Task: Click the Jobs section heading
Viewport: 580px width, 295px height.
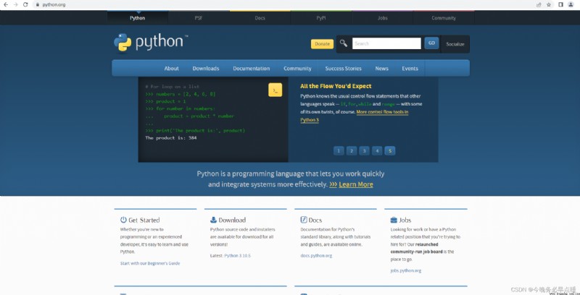Action: pos(405,220)
